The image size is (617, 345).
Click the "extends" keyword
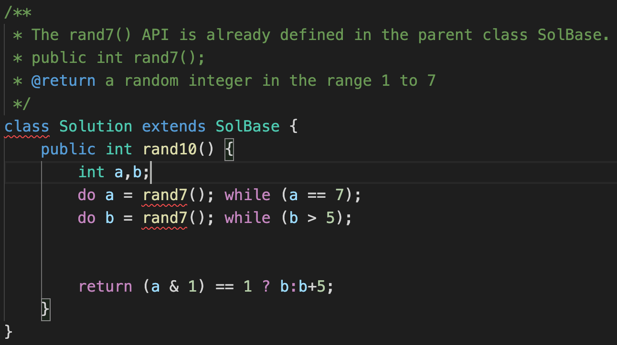174,127
